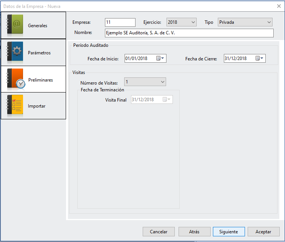Screen dimensions: 285x242
Task: Go back with the Atrás button
Action: pos(194,231)
